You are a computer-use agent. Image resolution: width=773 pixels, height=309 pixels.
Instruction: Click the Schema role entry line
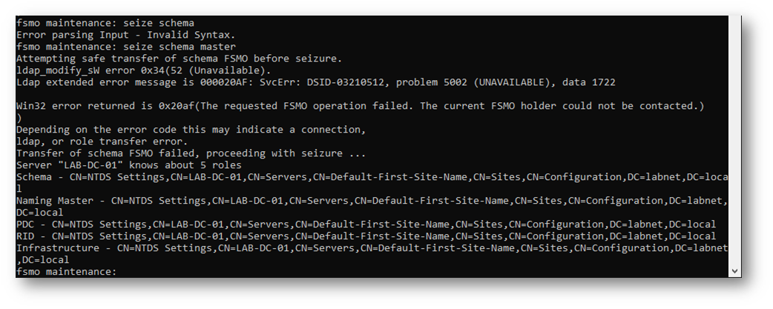point(372,182)
